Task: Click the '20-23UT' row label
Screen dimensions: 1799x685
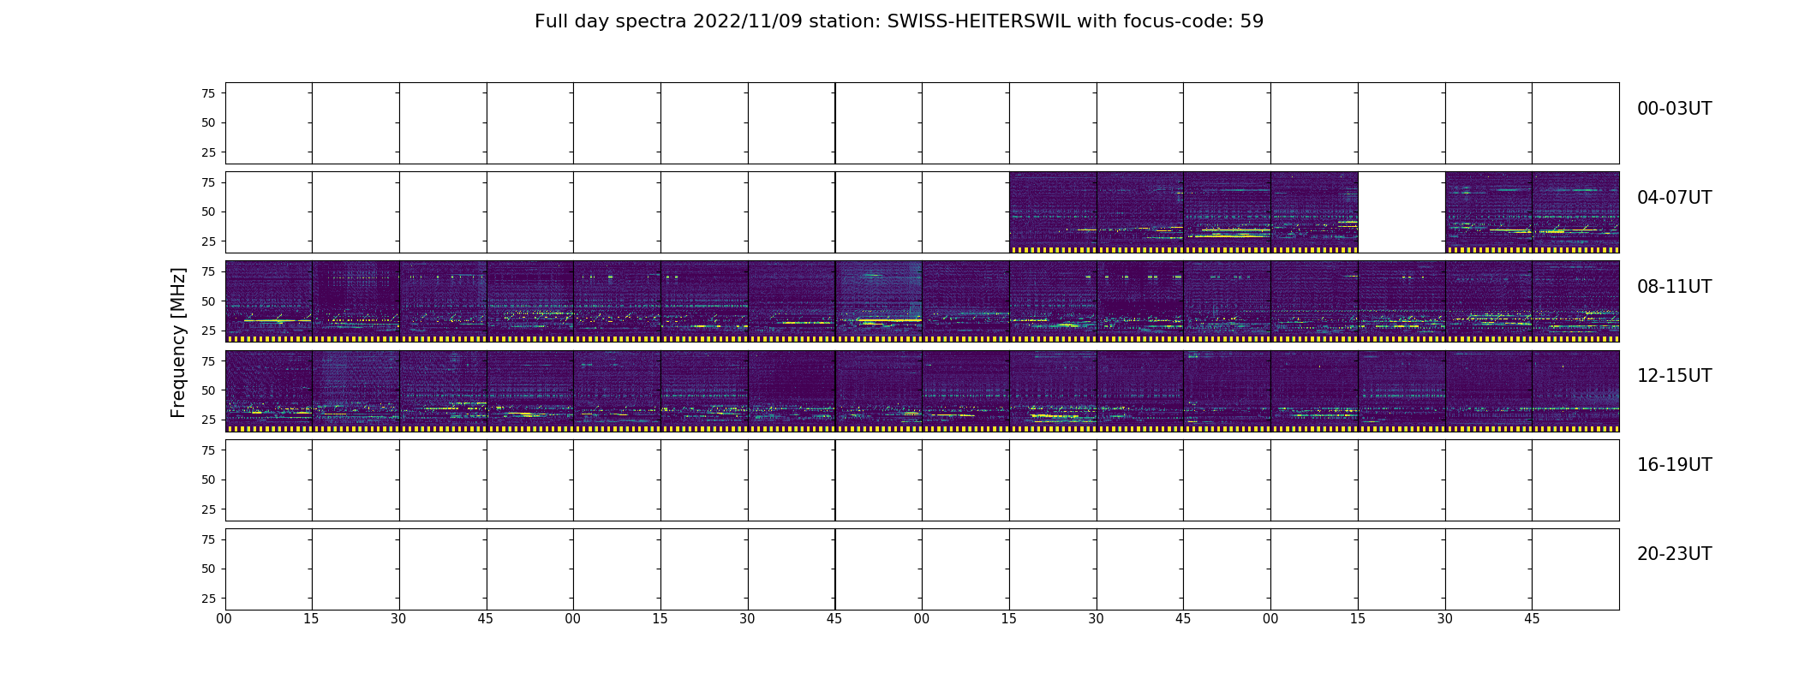Action: click(x=1674, y=554)
